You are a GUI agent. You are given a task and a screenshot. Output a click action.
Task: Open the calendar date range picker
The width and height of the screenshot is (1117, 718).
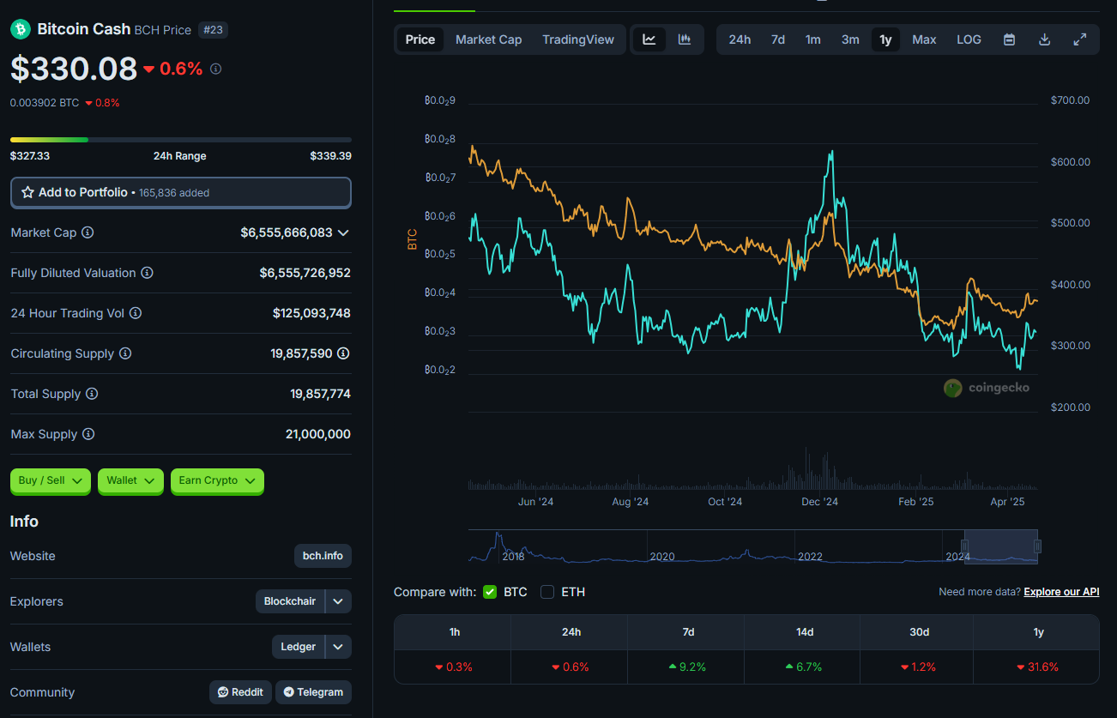[1010, 39]
